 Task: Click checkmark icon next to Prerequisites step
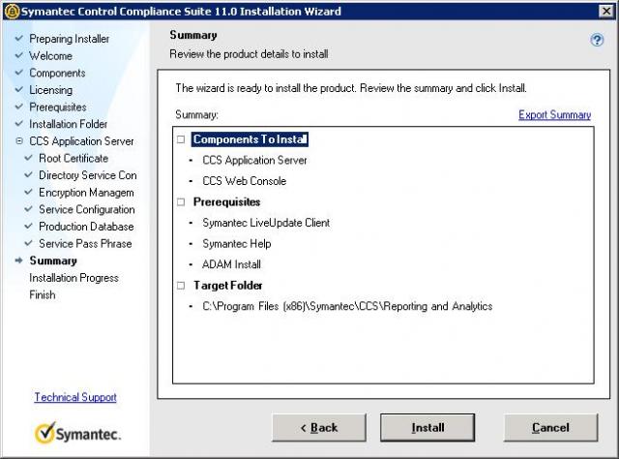(19, 107)
